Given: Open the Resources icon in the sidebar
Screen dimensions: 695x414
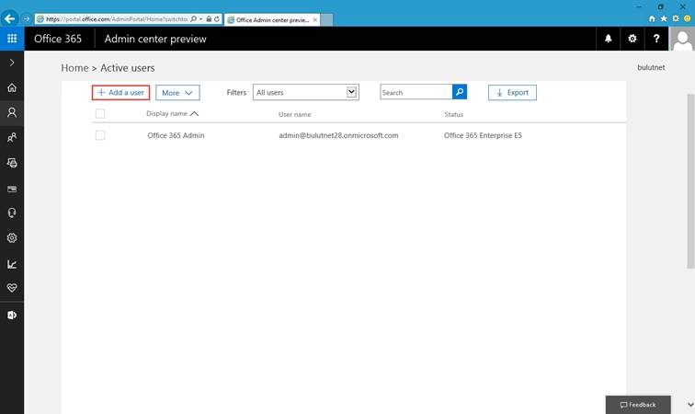Looking at the screenshot, I should (12, 163).
